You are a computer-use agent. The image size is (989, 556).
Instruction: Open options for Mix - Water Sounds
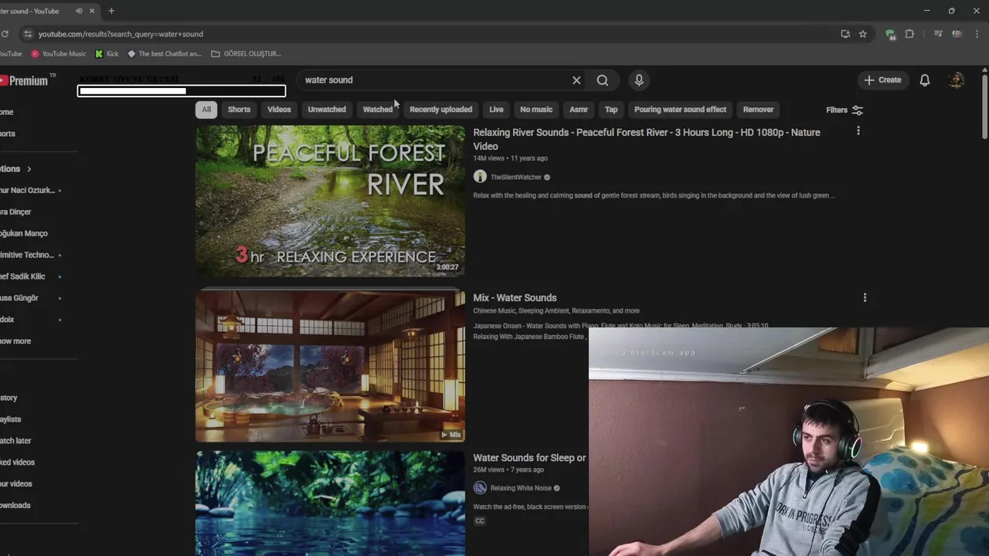tap(865, 297)
